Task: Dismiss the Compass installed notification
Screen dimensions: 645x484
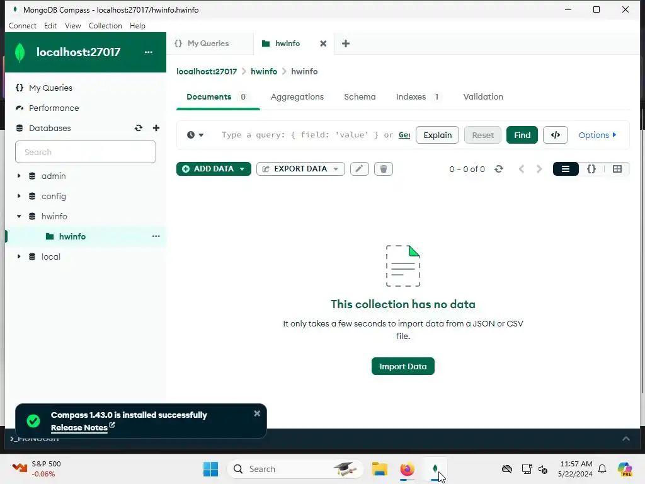Action: 257,413
